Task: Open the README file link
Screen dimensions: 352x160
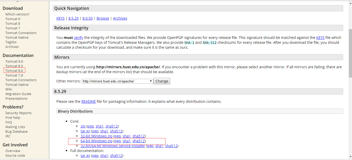Action: click(89, 102)
